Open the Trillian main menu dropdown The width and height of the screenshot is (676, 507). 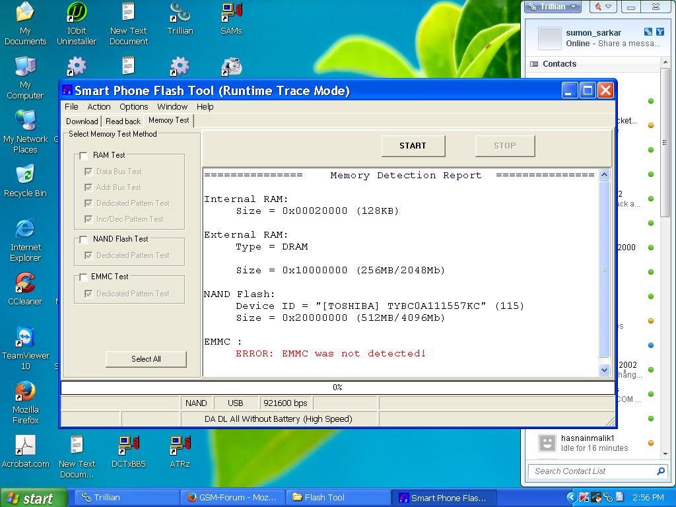click(553, 7)
